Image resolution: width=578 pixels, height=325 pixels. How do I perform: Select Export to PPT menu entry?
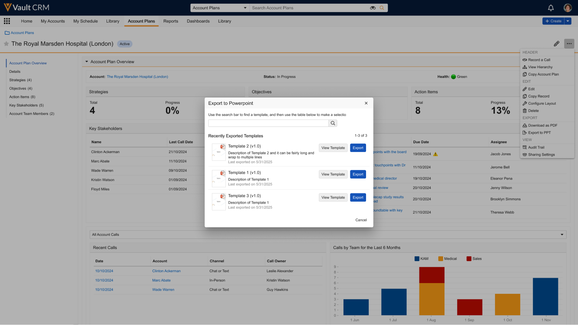pyautogui.click(x=539, y=133)
